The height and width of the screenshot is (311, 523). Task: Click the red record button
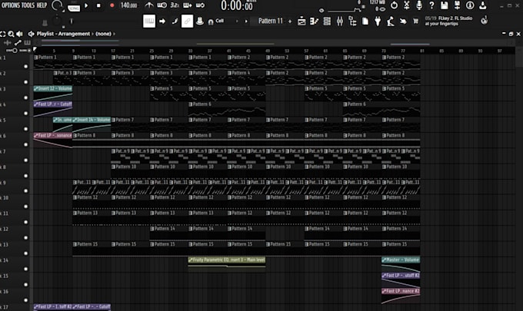coord(112,5)
